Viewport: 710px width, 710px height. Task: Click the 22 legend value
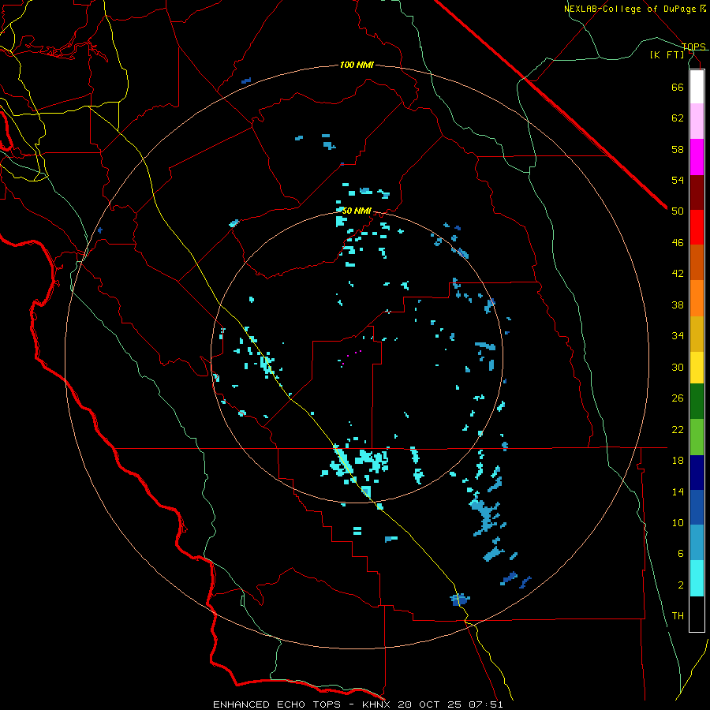678,429
